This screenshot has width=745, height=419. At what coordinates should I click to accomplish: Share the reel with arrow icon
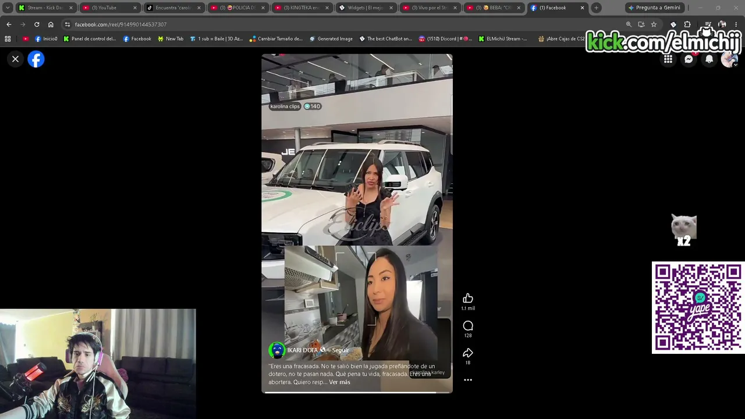pyautogui.click(x=468, y=353)
